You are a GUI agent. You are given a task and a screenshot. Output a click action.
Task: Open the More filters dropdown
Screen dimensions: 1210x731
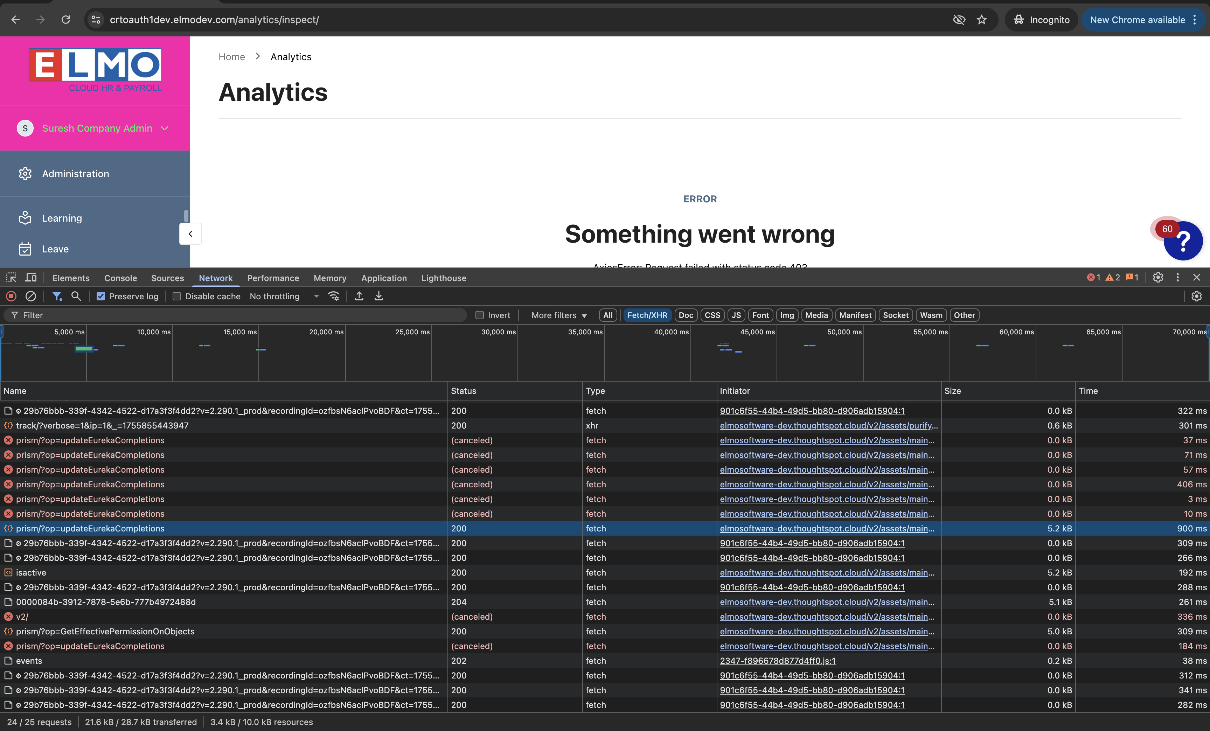559,315
